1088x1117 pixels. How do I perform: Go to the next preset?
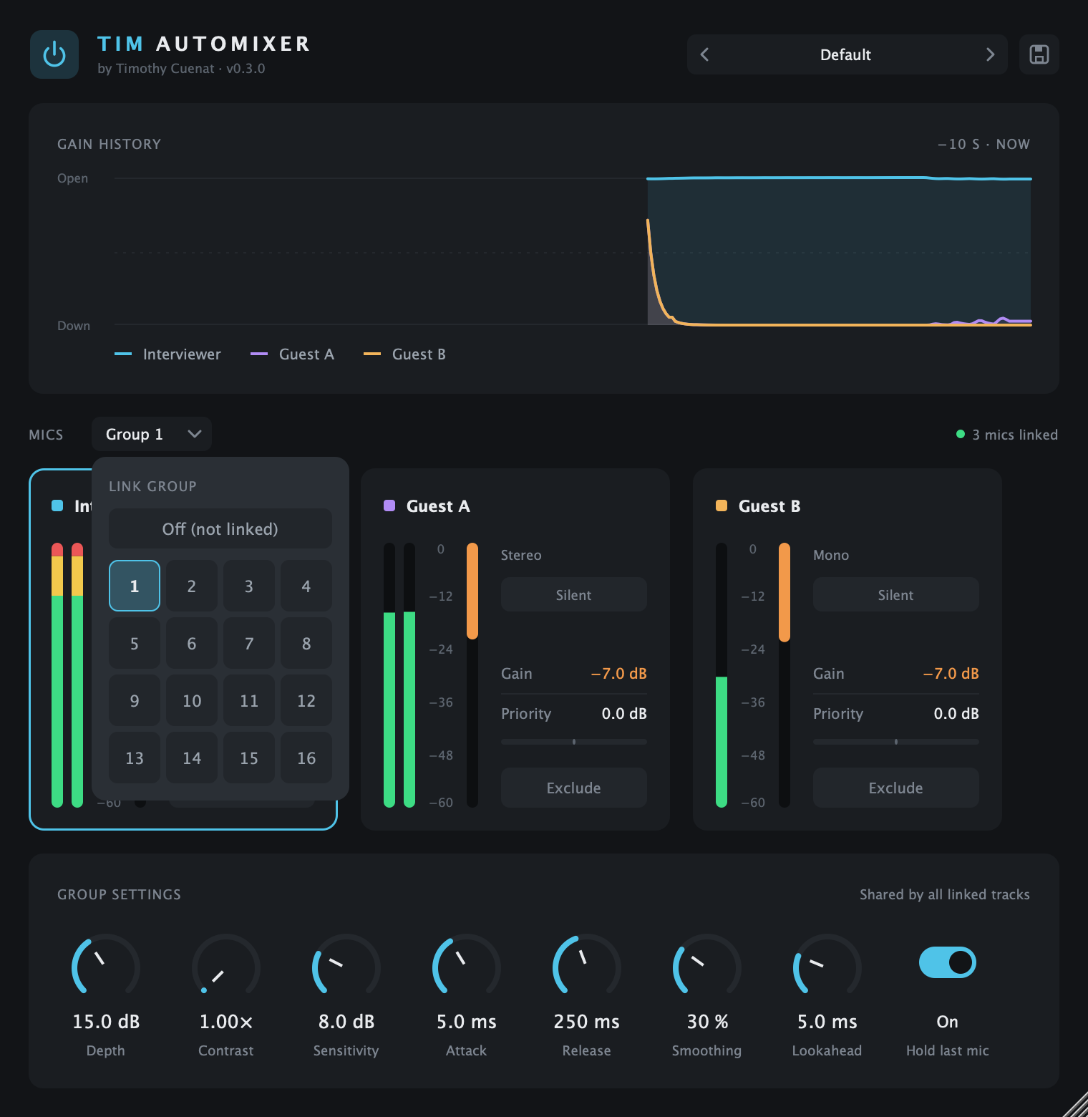click(990, 54)
